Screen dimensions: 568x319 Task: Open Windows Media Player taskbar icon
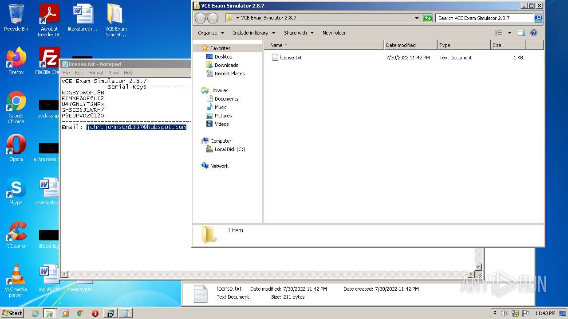pos(65,313)
